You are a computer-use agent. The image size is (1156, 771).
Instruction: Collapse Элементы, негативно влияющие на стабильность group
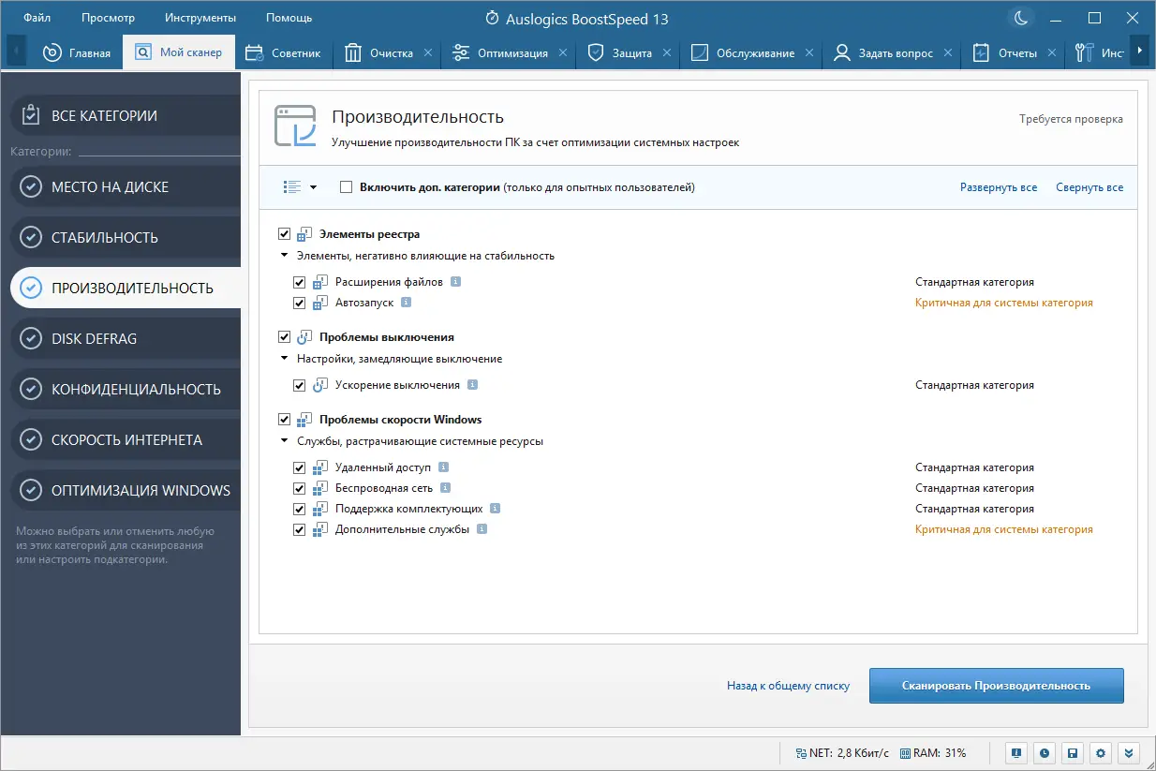[284, 255]
